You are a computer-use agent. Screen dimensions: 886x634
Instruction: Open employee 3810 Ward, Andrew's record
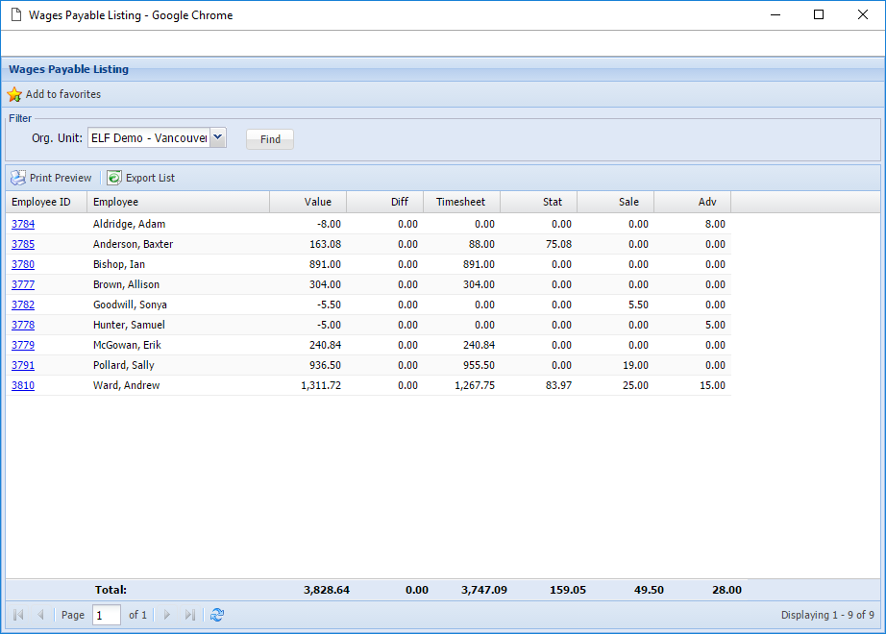pyautogui.click(x=22, y=385)
